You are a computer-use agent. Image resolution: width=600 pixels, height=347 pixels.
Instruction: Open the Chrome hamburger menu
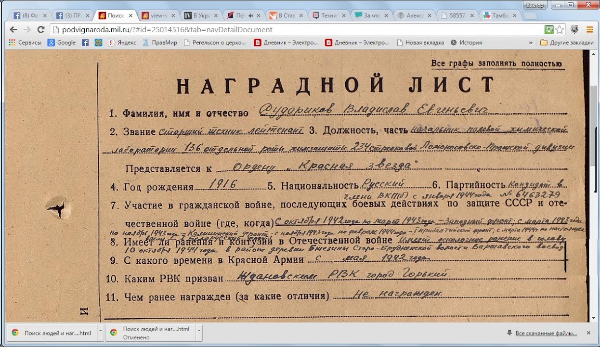pos(589,29)
